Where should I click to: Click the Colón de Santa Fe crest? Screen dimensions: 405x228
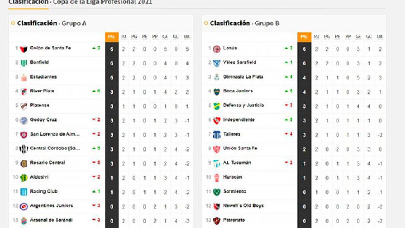[24, 48]
